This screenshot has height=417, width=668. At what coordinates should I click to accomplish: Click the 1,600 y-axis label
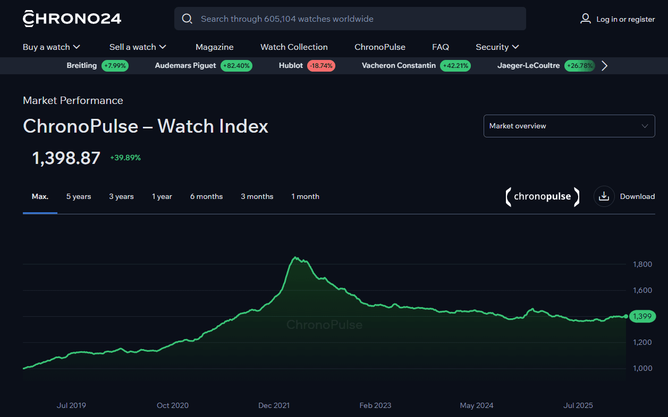point(642,290)
